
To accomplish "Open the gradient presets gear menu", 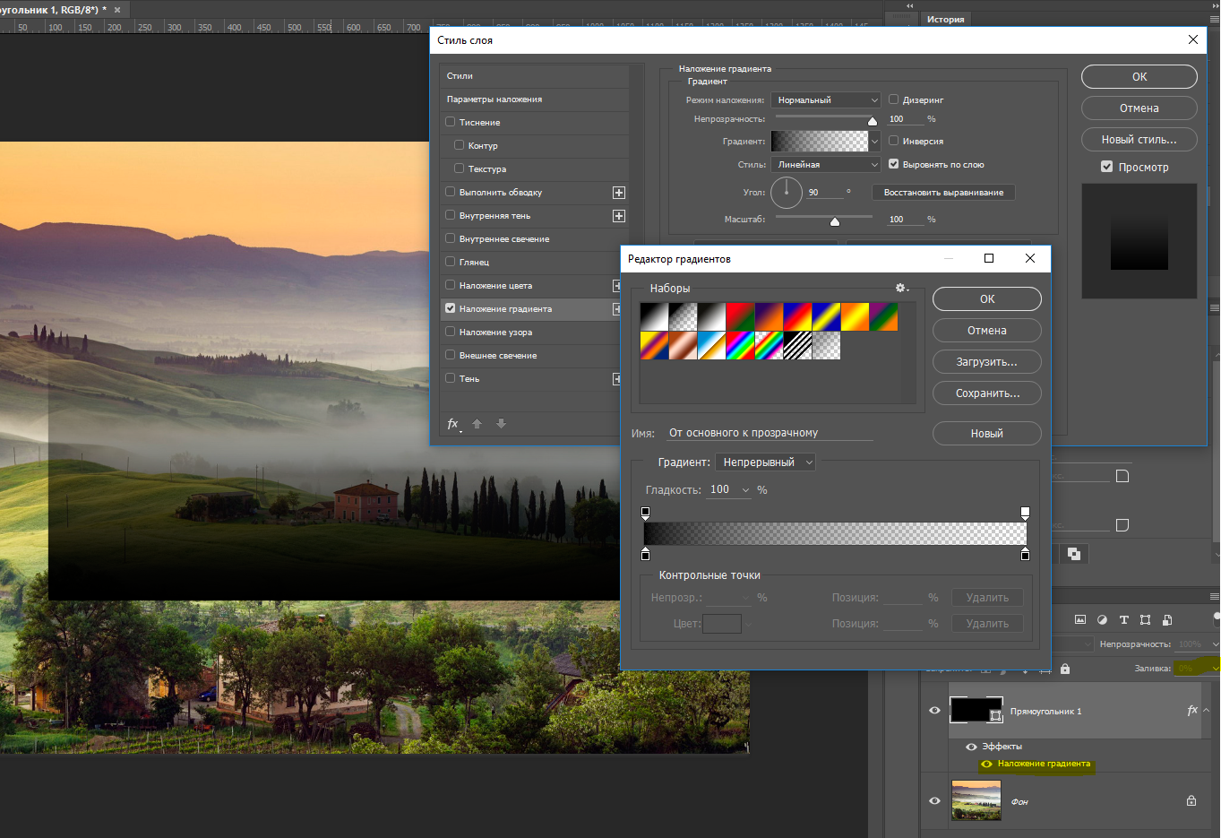I will pyautogui.click(x=901, y=288).
